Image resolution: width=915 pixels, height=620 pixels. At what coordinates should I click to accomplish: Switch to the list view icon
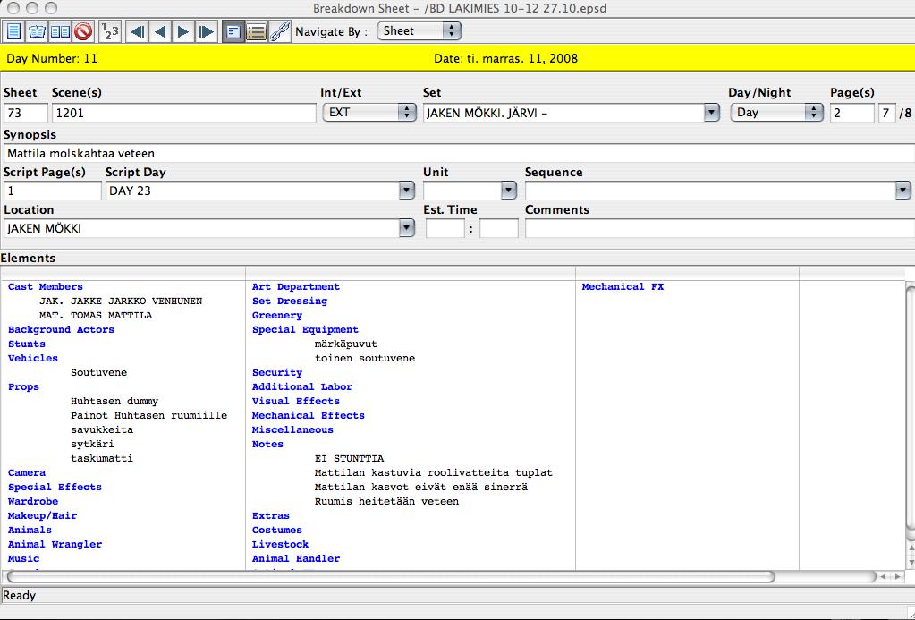point(256,31)
